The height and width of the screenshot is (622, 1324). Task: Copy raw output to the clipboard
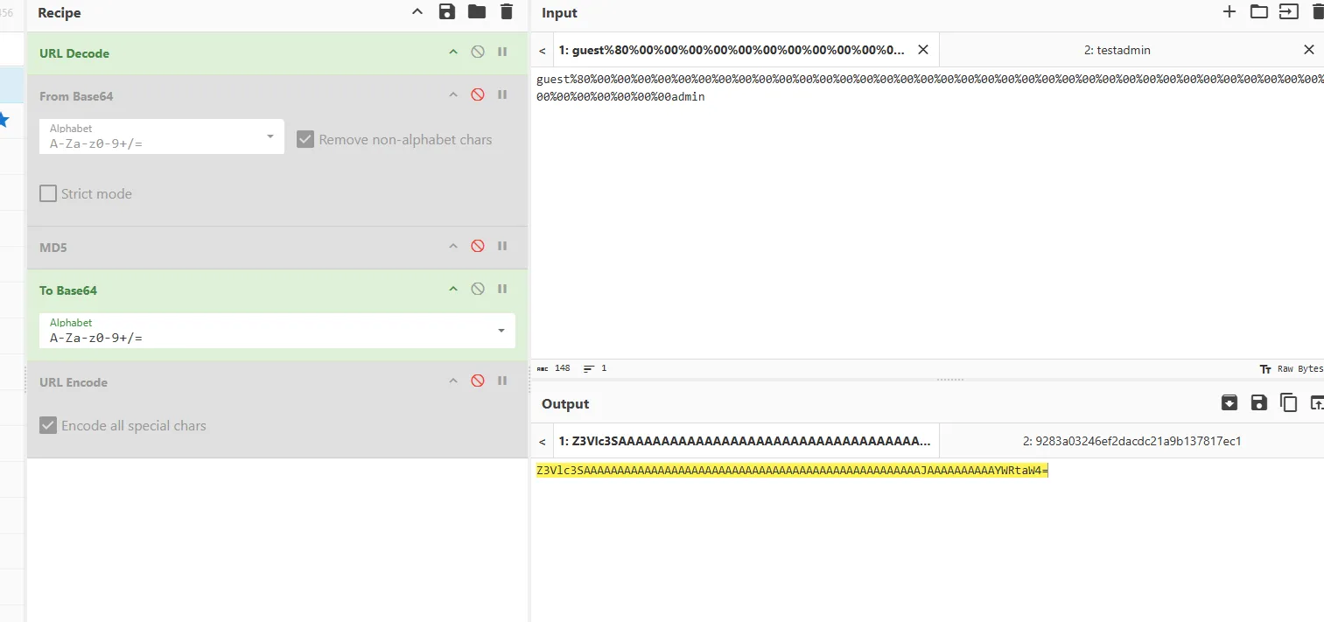[x=1288, y=402]
